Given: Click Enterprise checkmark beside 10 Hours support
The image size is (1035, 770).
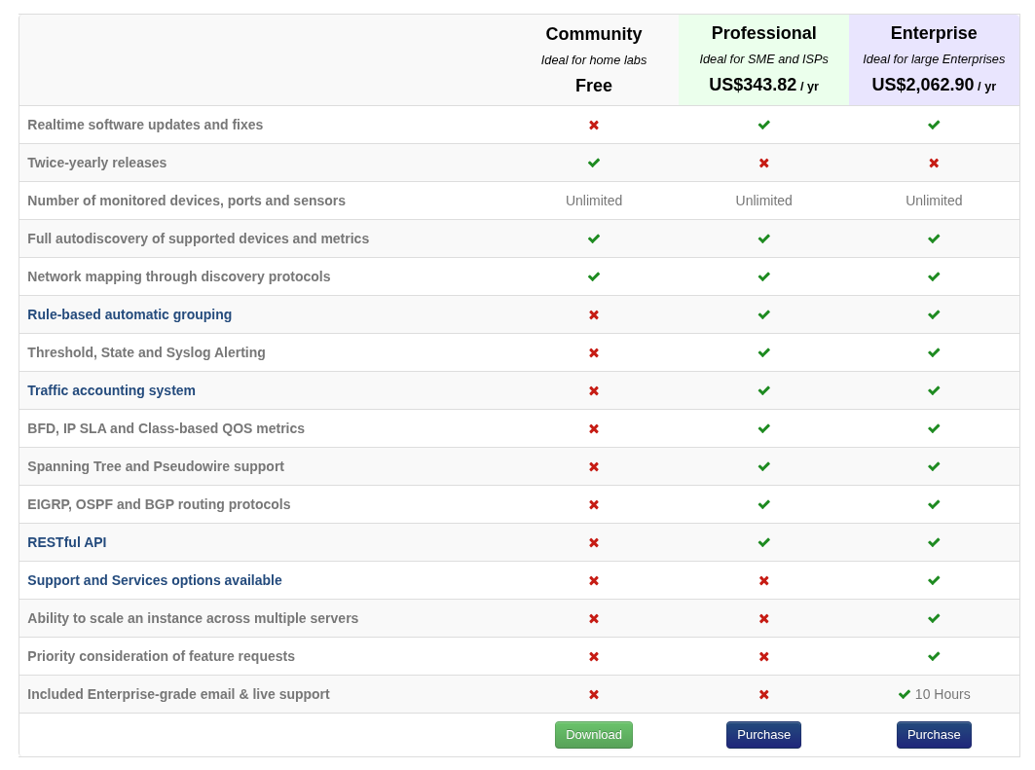Looking at the screenshot, I should pos(905,694).
